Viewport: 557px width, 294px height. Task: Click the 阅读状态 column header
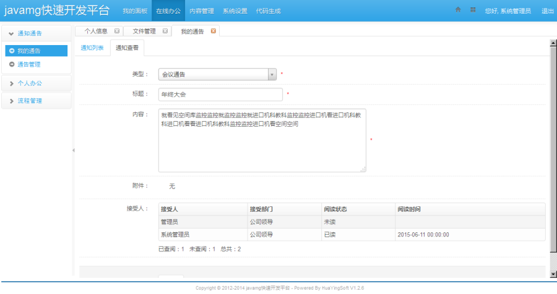pos(358,209)
